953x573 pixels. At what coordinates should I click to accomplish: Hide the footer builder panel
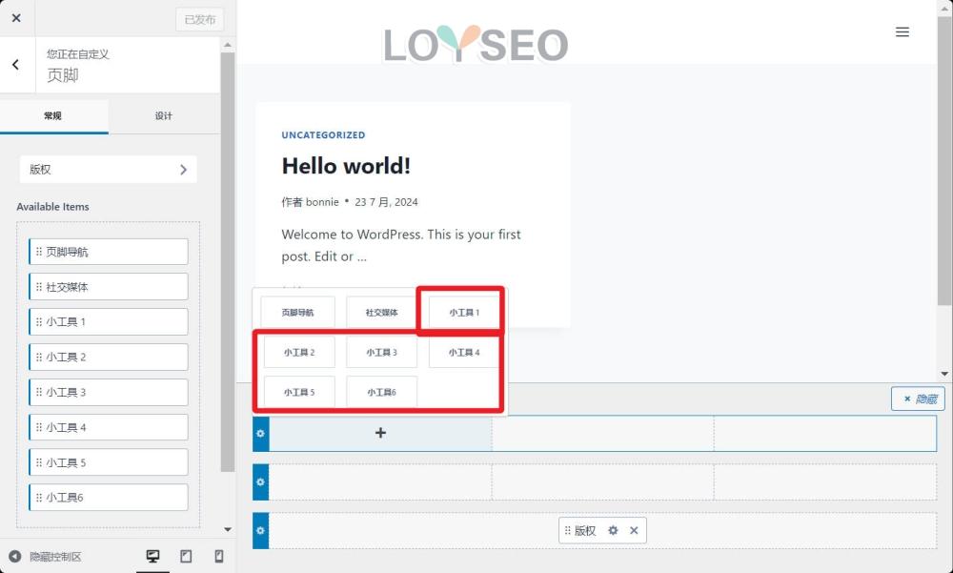[917, 399]
